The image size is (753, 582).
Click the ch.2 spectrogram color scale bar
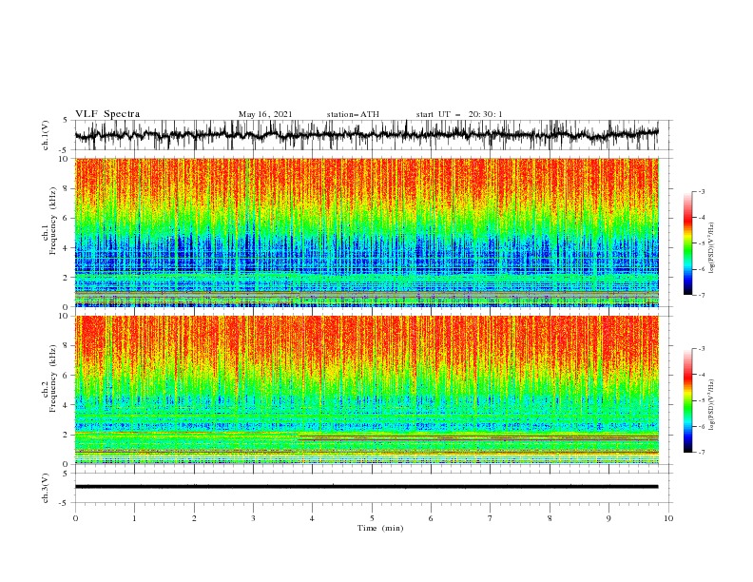point(687,400)
